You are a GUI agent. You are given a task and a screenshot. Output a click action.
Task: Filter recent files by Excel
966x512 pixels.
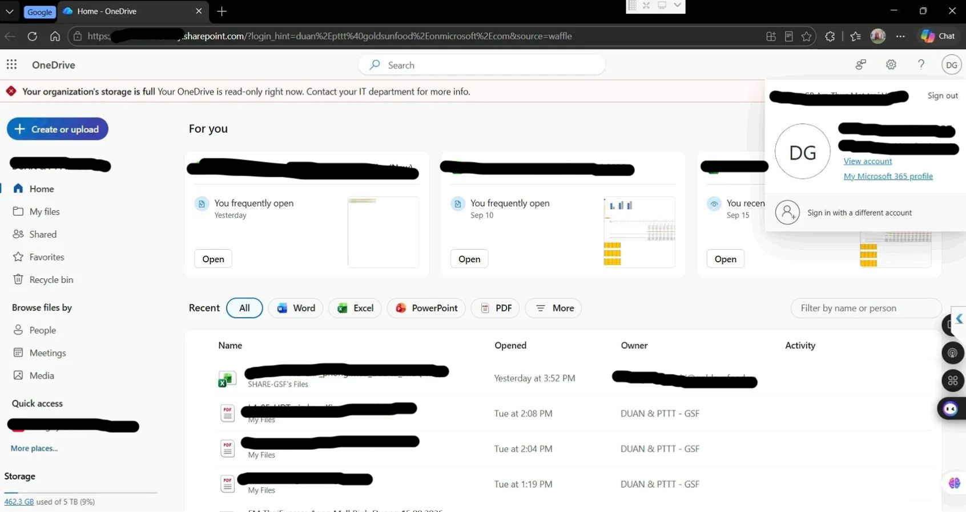tap(355, 308)
